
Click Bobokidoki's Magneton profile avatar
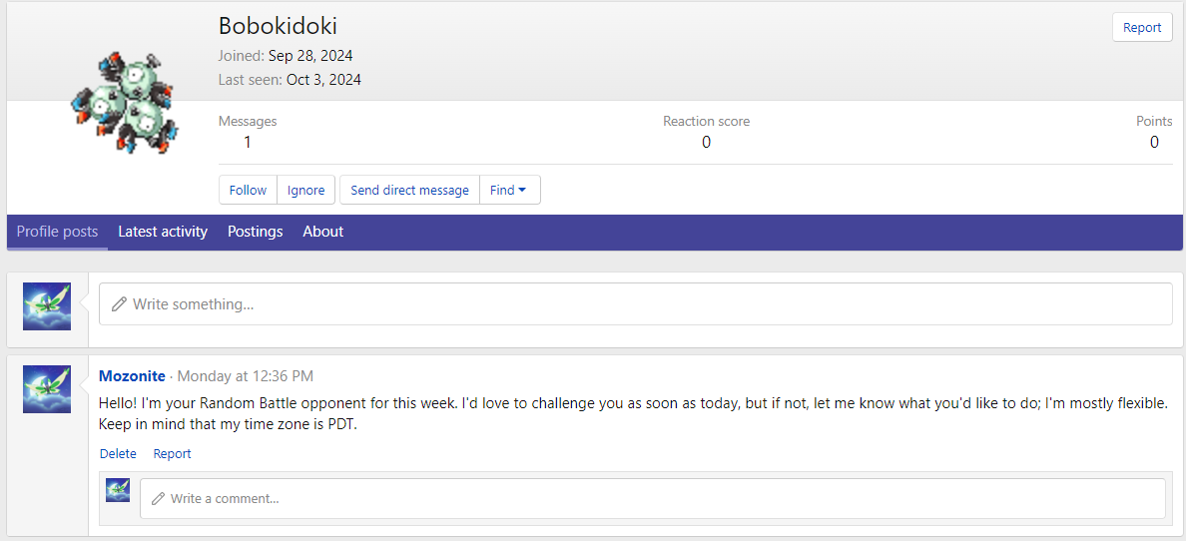pyautogui.click(x=125, y=103)
